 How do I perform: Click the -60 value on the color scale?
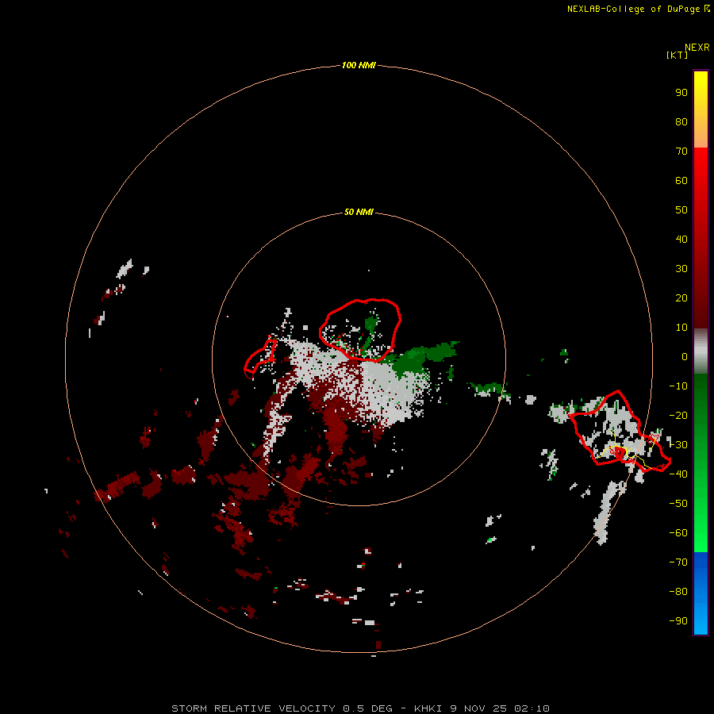(678, 533)
